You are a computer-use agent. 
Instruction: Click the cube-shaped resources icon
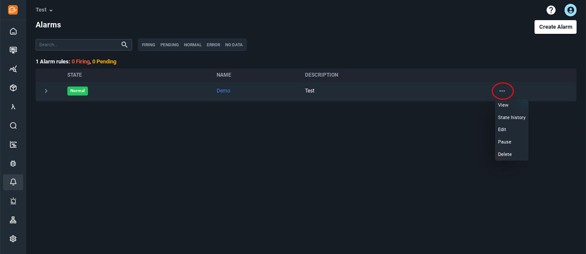click(13, 87)
